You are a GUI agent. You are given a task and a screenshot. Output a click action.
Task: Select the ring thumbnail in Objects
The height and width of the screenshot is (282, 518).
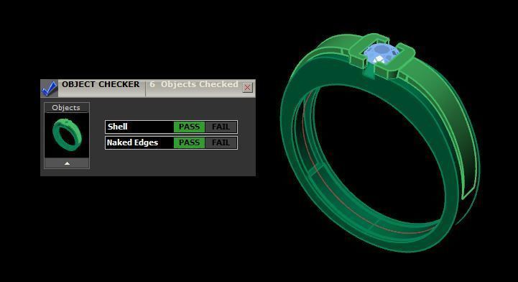[67, 135]
